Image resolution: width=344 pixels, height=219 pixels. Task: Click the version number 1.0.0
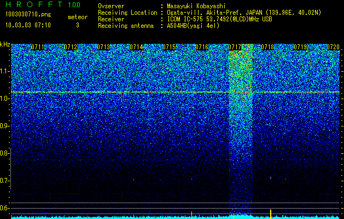click(74, 4)
